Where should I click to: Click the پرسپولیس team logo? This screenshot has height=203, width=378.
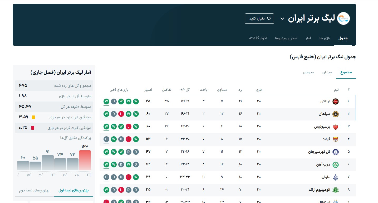click(x=336, y=127)
